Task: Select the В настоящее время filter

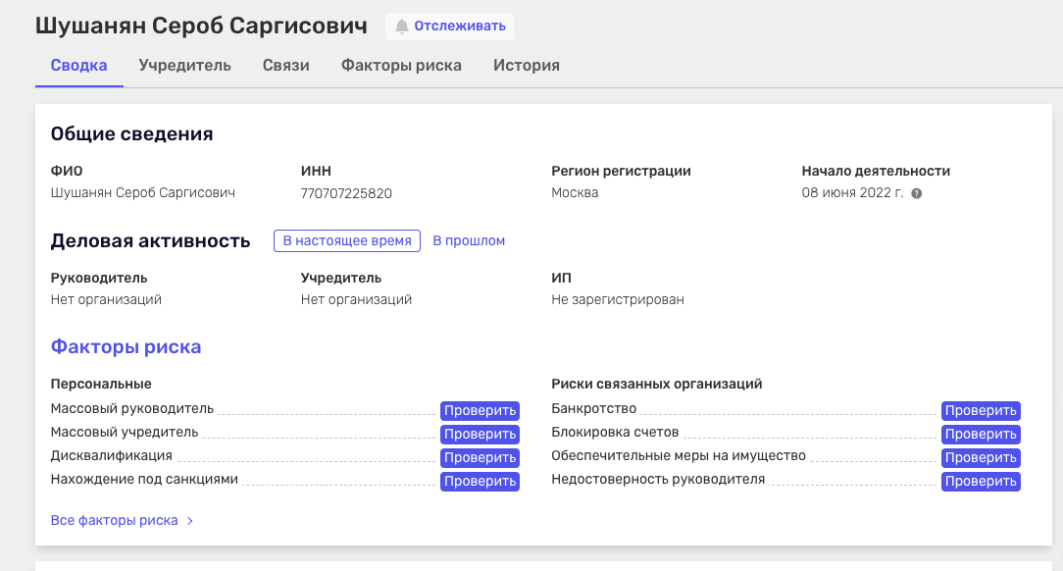Action: click(346, 240)
